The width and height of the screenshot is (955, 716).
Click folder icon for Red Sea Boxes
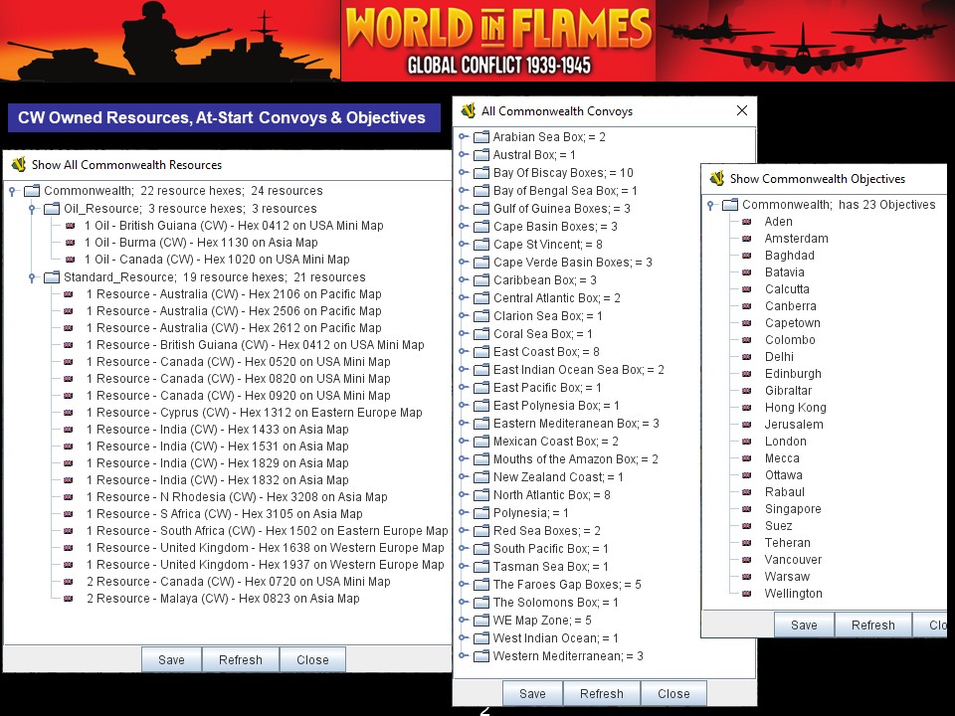481,531
